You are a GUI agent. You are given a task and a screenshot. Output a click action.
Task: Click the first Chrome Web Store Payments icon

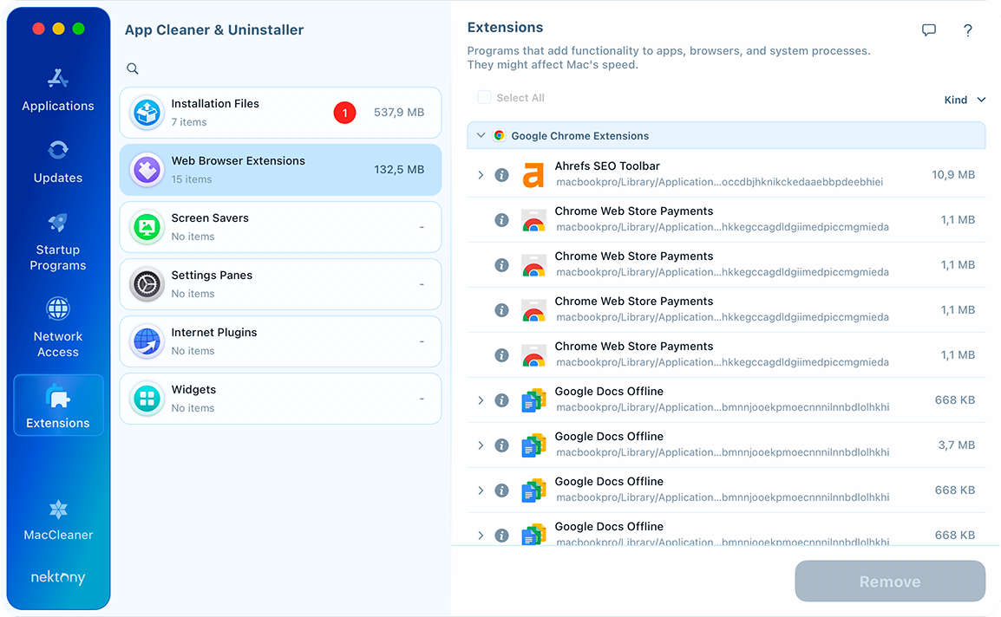[x=533, y=220]
